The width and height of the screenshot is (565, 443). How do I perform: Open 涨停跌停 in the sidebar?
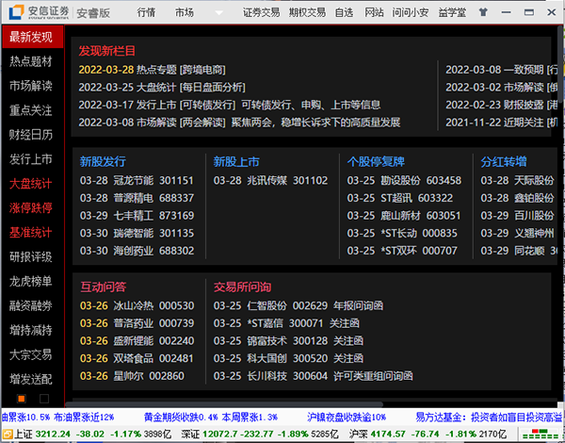(x=31, y=207)
